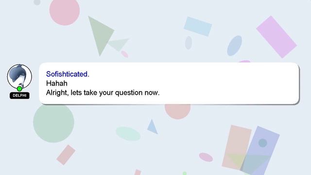Click the pink tilted rectangle at bottom left

point(66,155)
